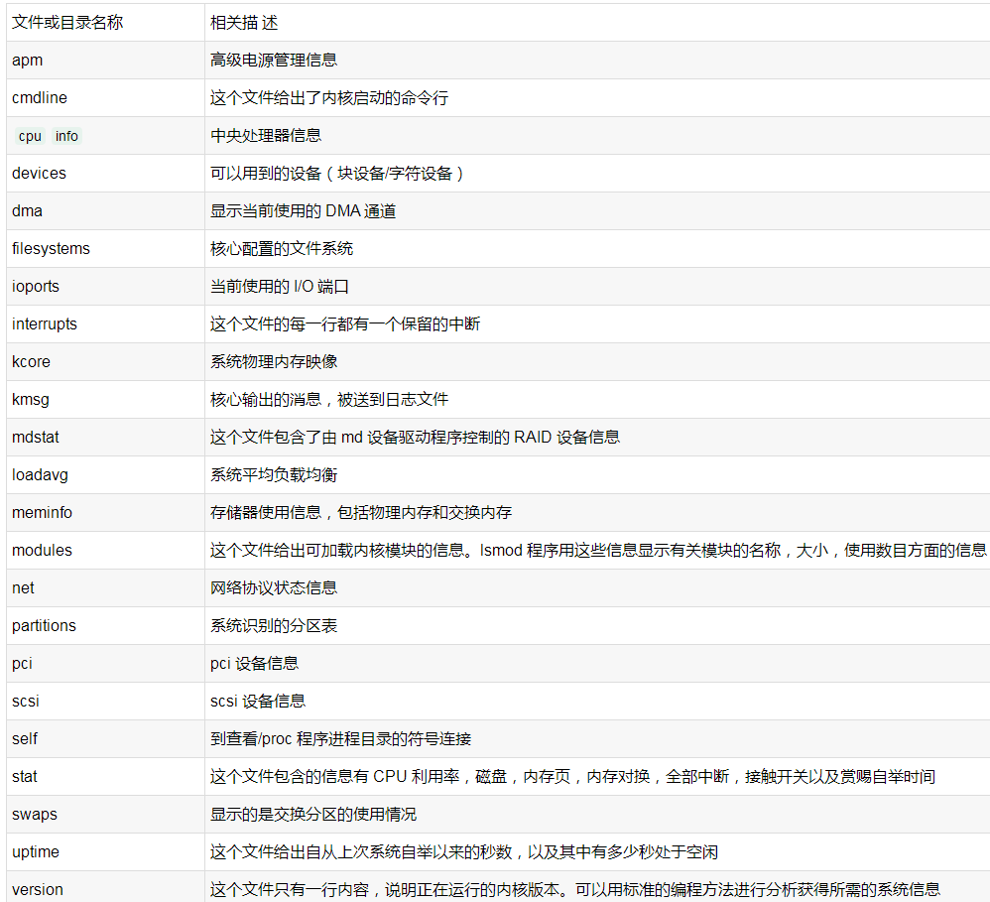Select the 'modules' cell

(105, 550)
